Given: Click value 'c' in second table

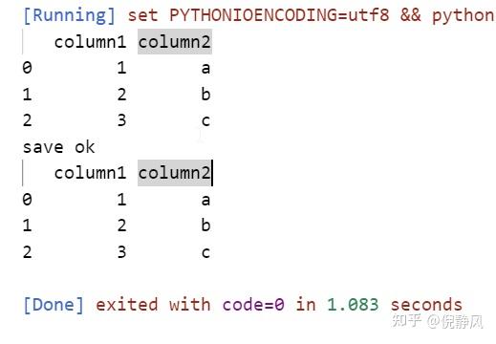Looking at the screenshot, I should [205, 252].
